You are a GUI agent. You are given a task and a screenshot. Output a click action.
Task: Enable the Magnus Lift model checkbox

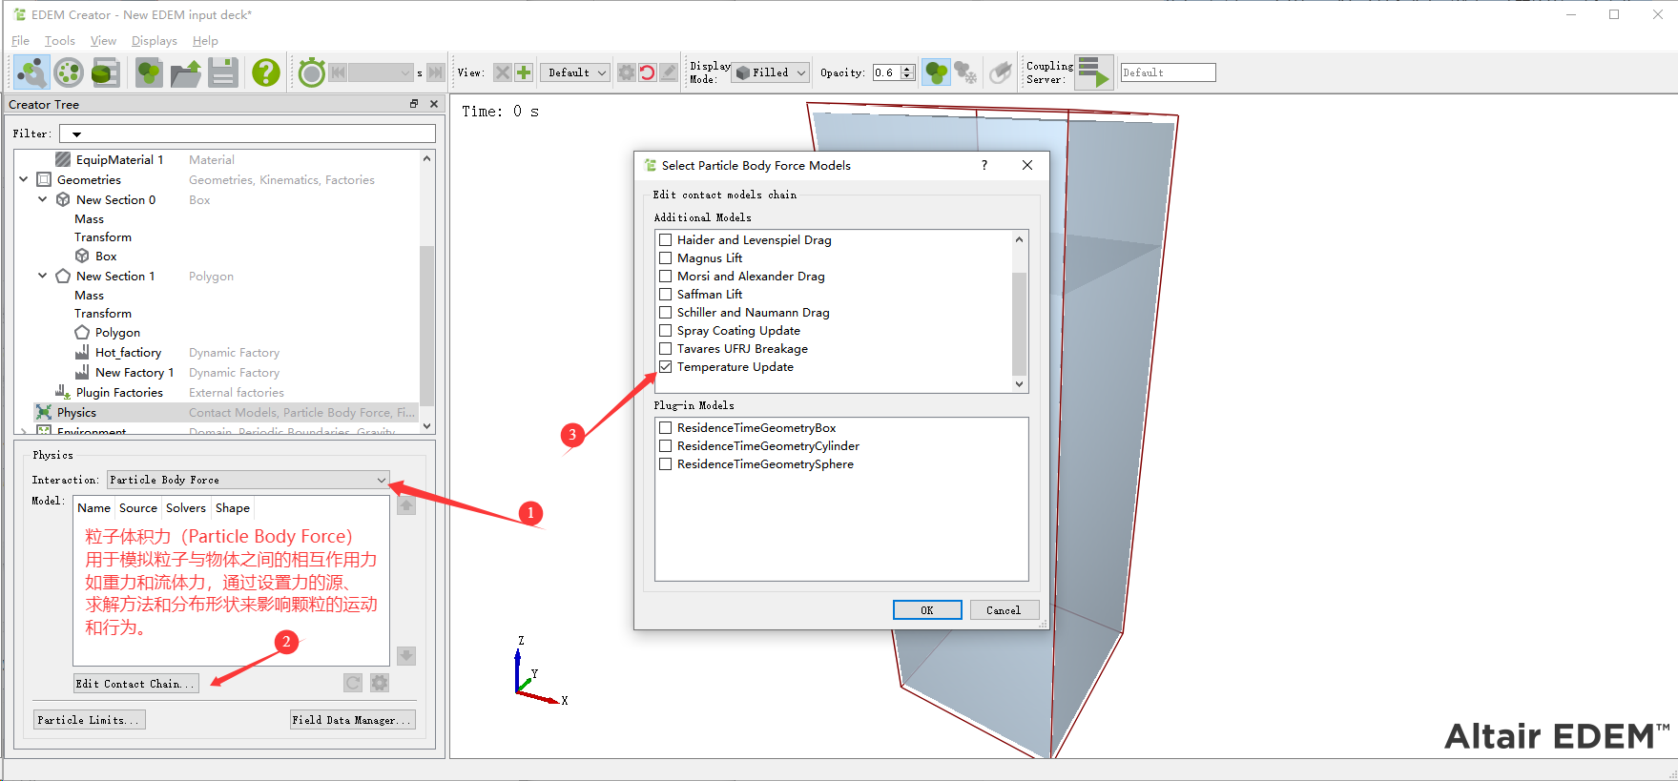[666, 258]
